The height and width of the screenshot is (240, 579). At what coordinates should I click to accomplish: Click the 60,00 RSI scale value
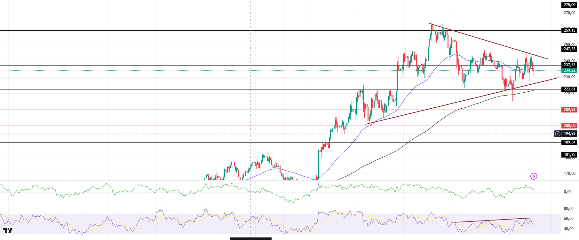click(x=568, y=219)
